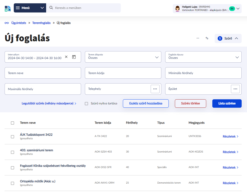Click the Neptun logo icon
This screenshot has height=193, width=247.
pyautogui.click(x=8, y=8)
